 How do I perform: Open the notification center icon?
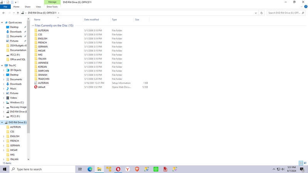(x=302, y=169)
